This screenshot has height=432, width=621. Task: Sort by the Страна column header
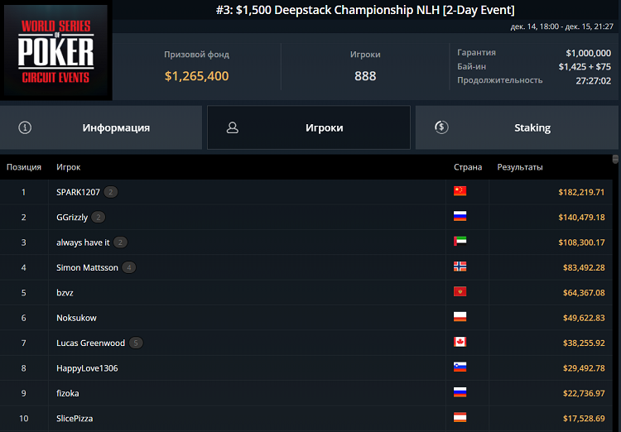468,167
